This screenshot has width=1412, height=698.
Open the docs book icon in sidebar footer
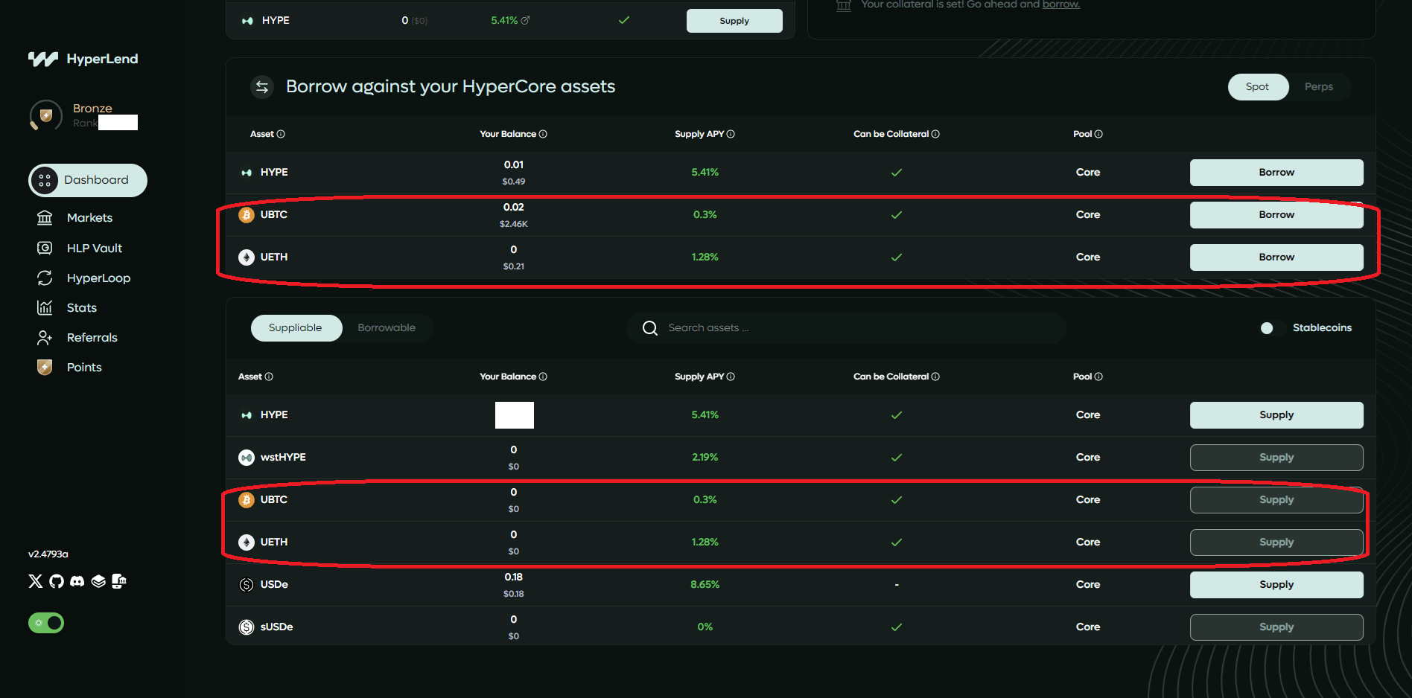coord(98,581)
